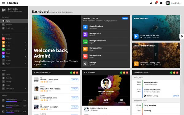Expand the Tables submenu
The height and width of the screenshot is (115, 184).
click(x=26, y=49)
